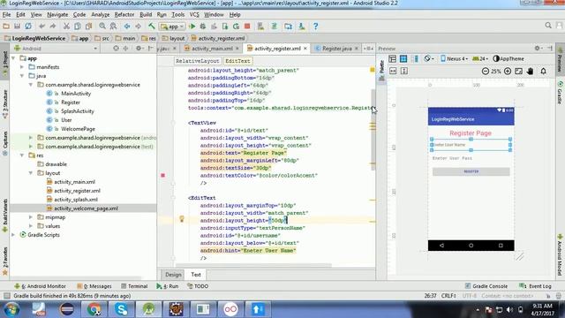
Task: Cut selection with scissors icon
Action: [66, 26]
